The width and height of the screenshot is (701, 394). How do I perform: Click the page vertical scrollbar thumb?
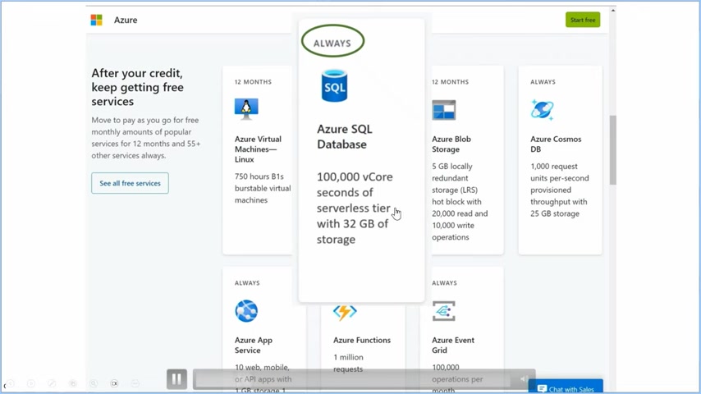(x=612, y=150)
